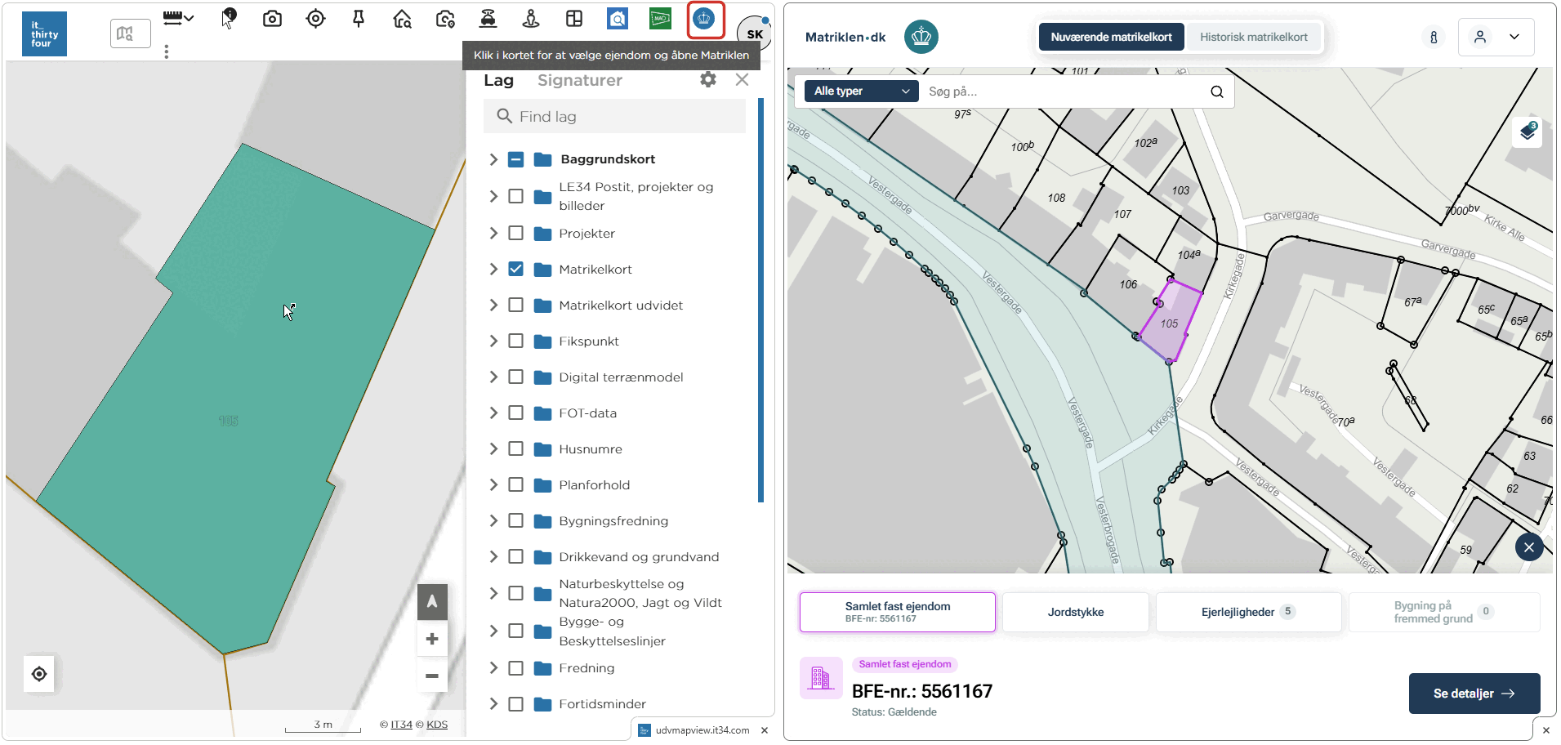Activate the info pointer tool
This screenshot has height=745, width=1561.
[229, 18]
